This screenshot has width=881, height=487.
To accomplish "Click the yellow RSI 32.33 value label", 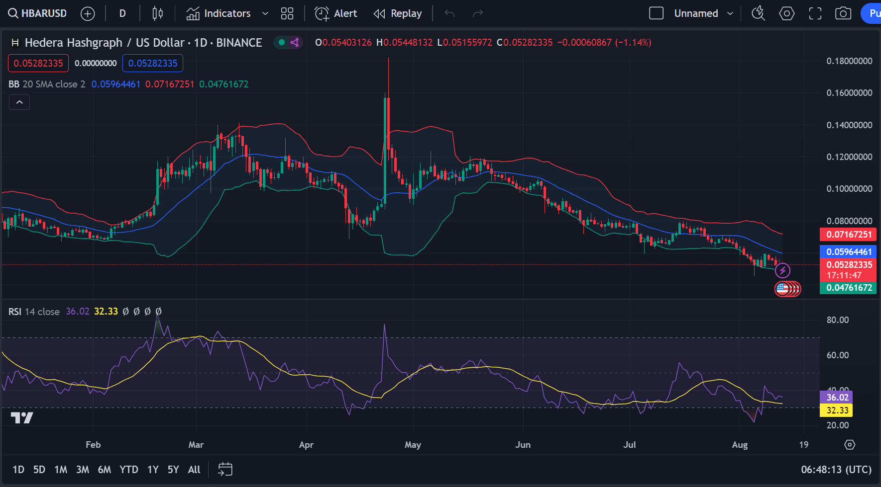I will 836,410.
